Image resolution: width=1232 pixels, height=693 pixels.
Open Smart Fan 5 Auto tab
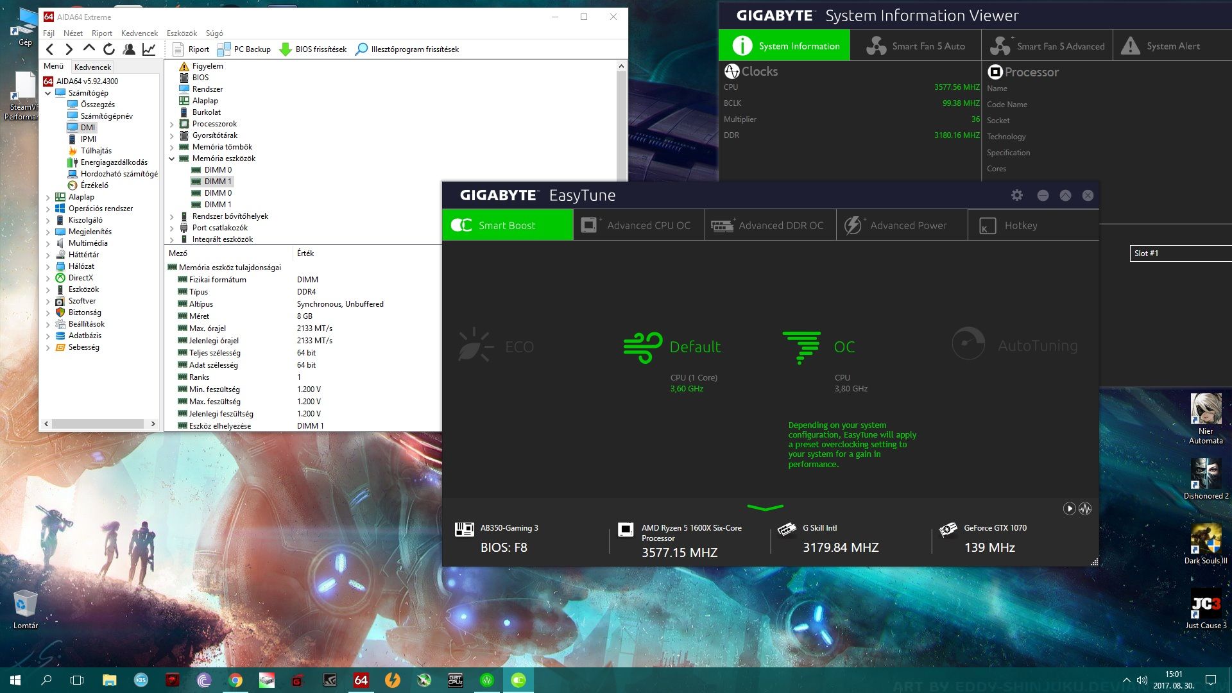[x=916, y=46]
